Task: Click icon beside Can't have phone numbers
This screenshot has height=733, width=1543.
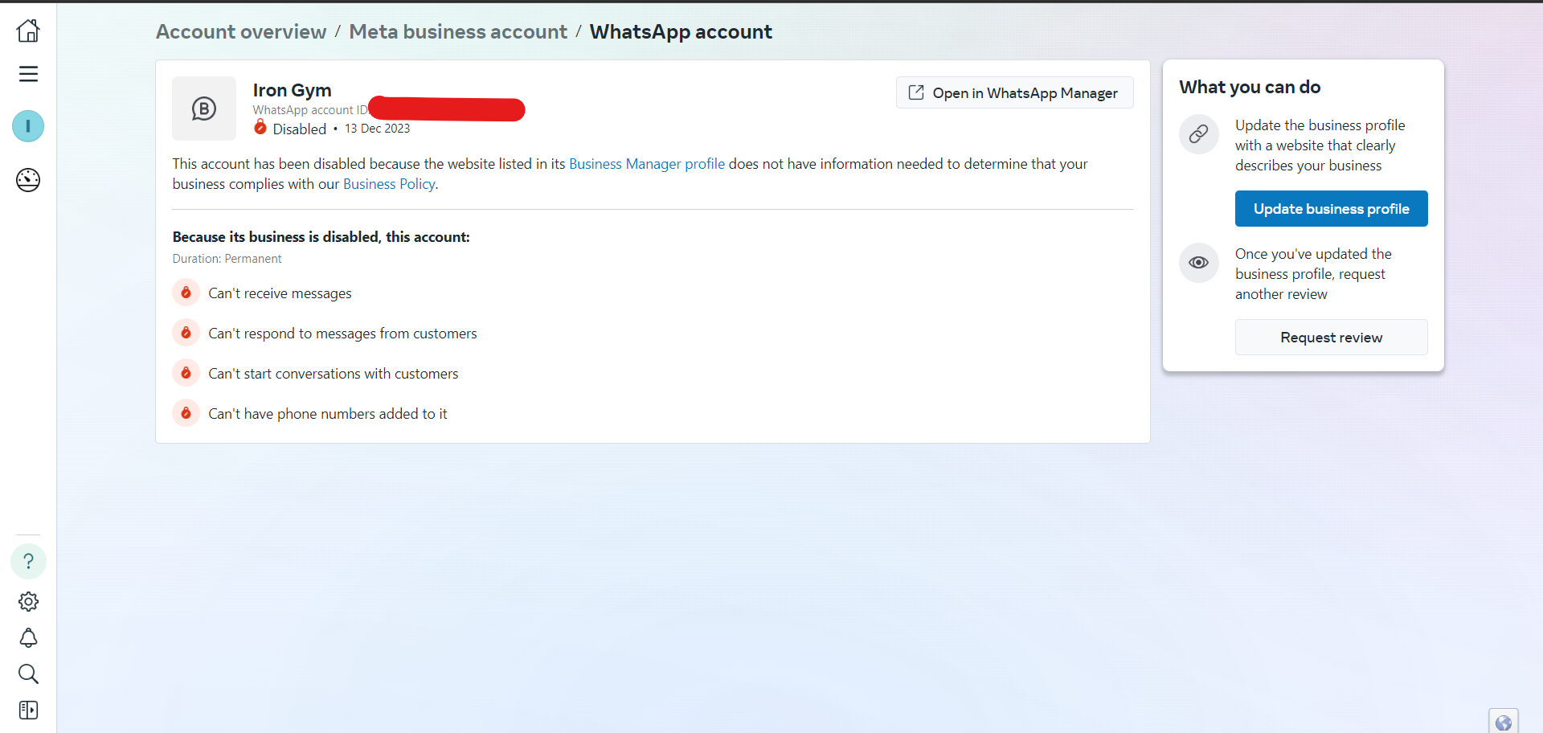Action: 186,413
